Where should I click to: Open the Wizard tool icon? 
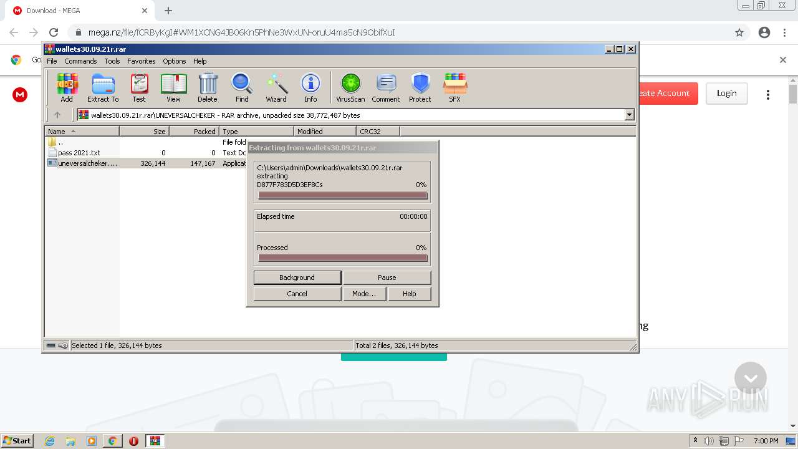(x=276, y=87)
